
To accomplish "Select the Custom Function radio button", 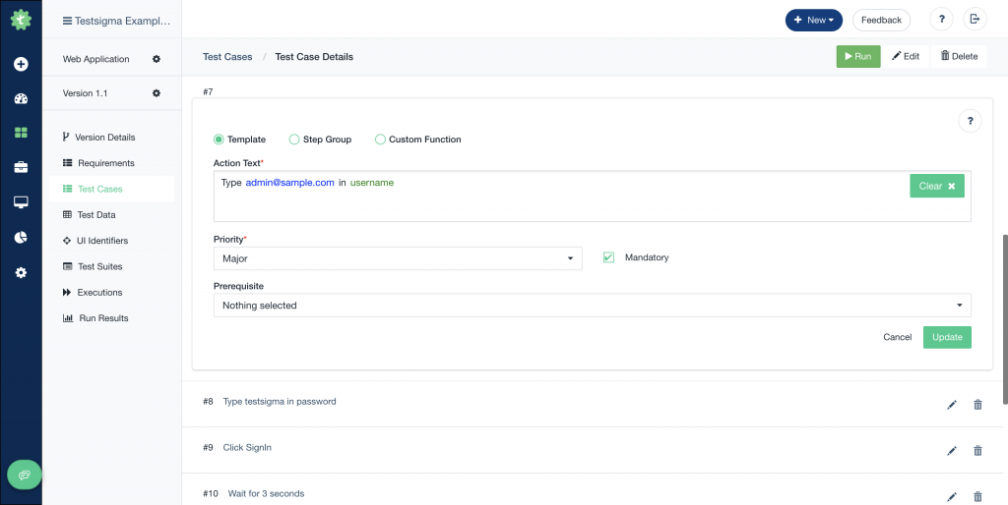I will click(x=380, y=140).
